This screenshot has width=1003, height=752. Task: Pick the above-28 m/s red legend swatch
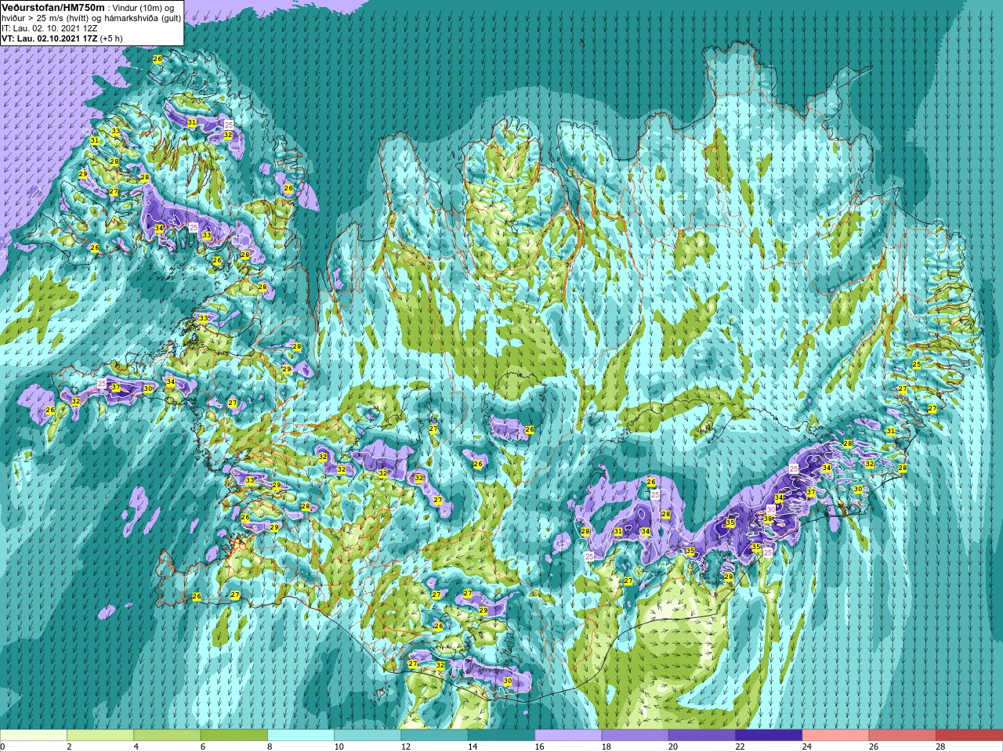pyautogui.click(x=969, y=736)
